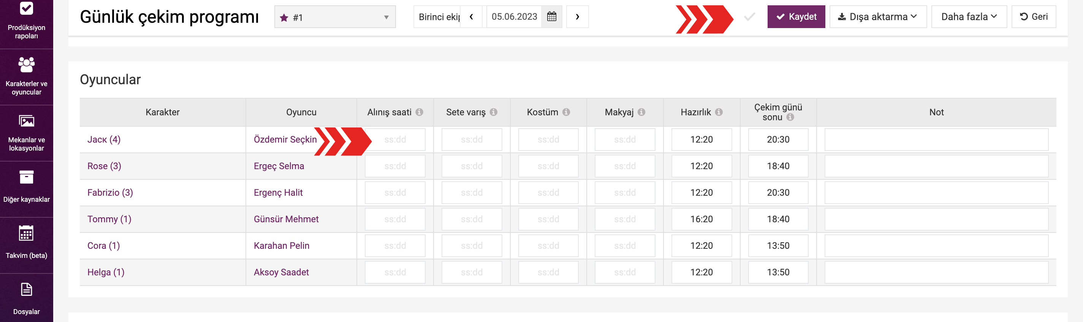The image size is (1083, 322).
Task: Open actor Günsür Mehmet link
Action: tap(286, 219)
